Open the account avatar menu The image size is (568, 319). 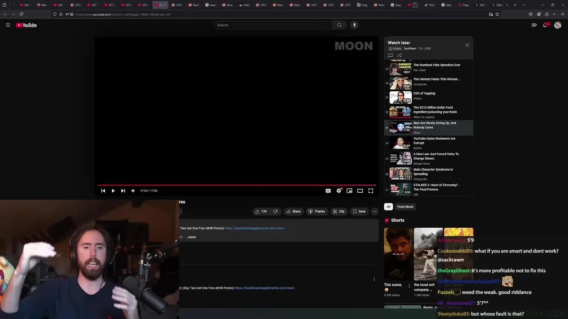pyautogui.click(x=558, y=25)
